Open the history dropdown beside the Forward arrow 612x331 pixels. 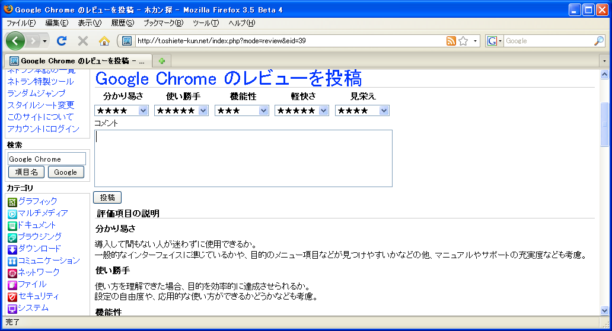45,41
